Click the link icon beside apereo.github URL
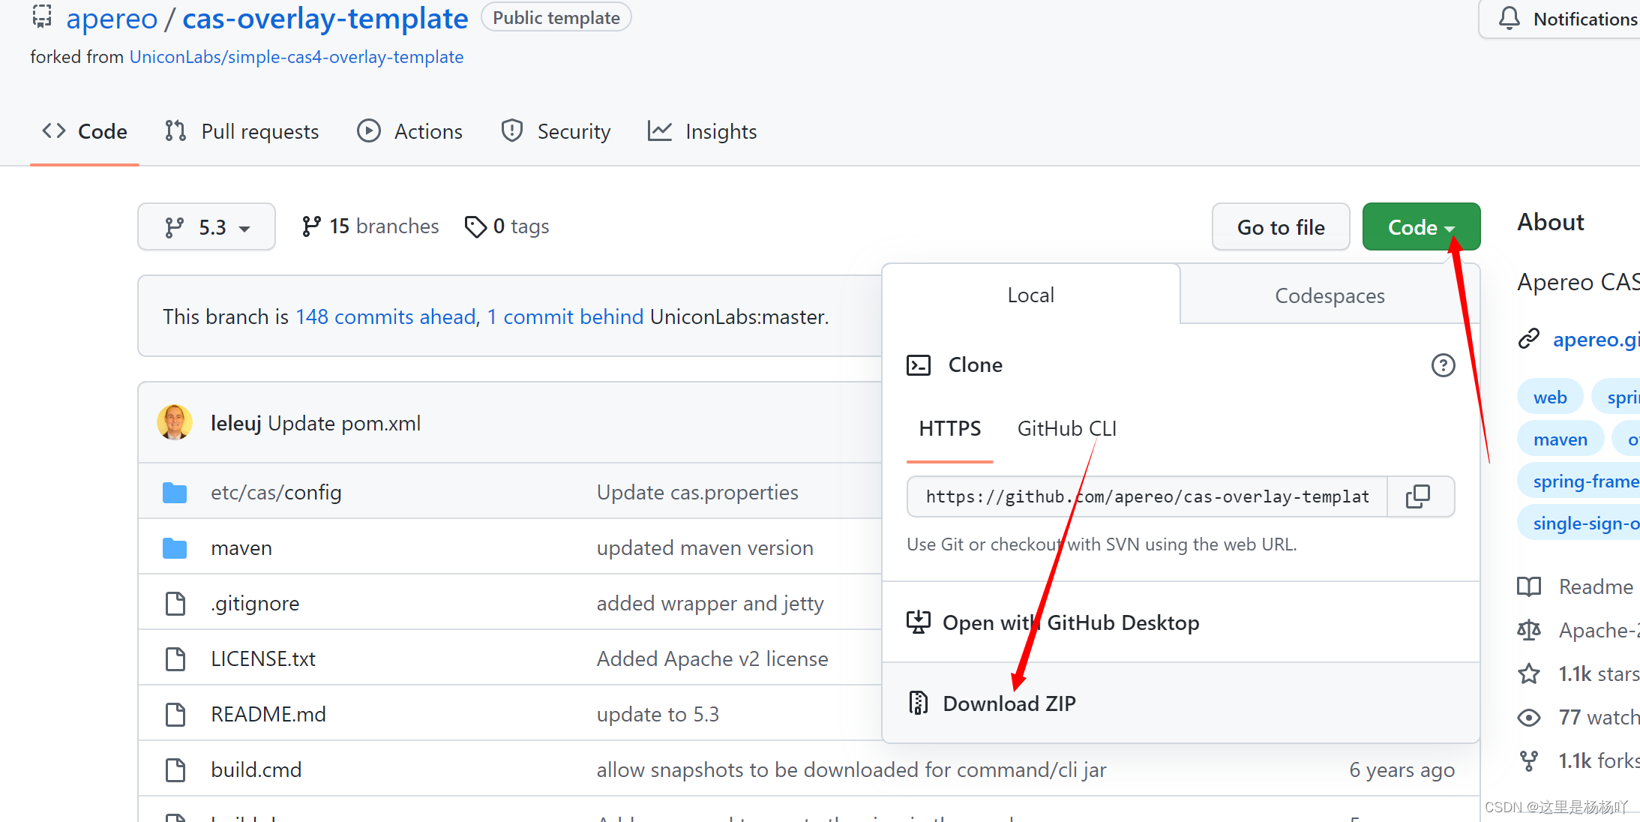The image size is (1640, 822). click(x=1528, y=339)
